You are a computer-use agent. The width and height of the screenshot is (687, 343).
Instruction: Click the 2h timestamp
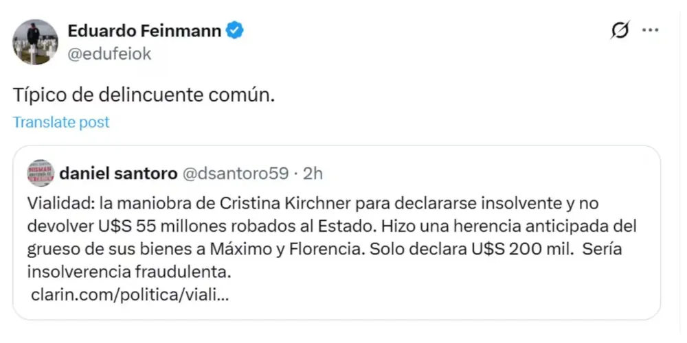coord(313,173)
